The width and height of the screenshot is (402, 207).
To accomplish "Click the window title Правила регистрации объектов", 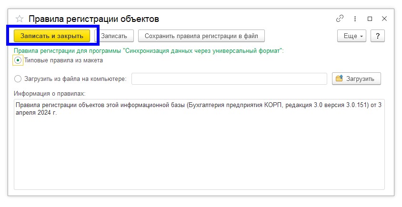I will tap(94, 19).
